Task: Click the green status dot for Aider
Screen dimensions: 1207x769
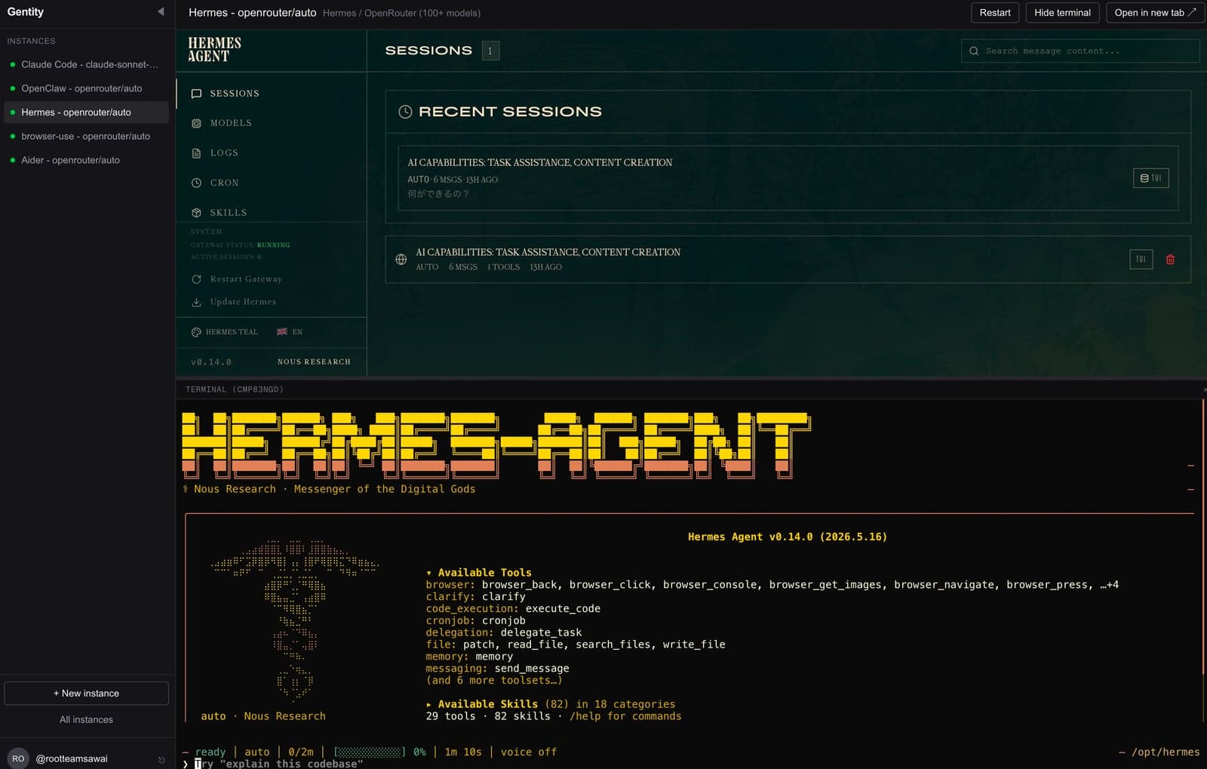Action: click(x=13, y=160)
